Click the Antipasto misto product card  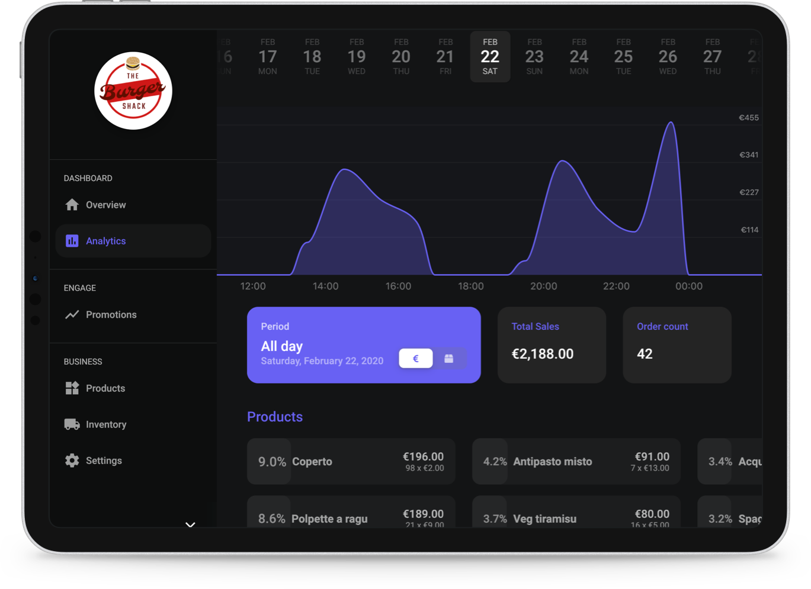[576, 461]
